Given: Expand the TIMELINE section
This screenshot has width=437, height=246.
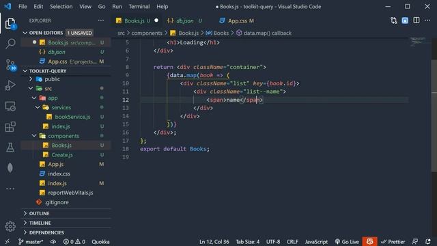Looking at the screenshot, I should click(x=66, y=223).
